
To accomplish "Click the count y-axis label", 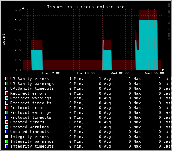I will point(4,39).
